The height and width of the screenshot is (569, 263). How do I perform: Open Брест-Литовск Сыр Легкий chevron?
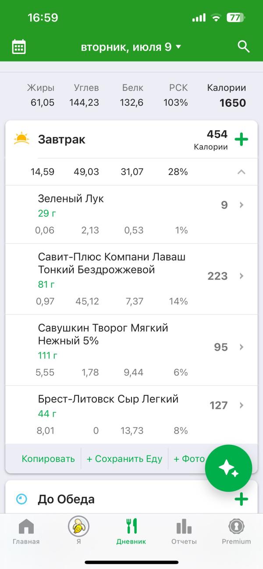tap(241, 405)
